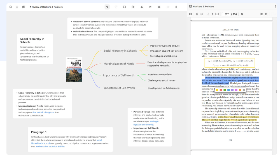The width and height of the screenshot is (280, 158).
Task: Select the 'Popular groups and cliques' leaf
Action: (x=165, y=46)
